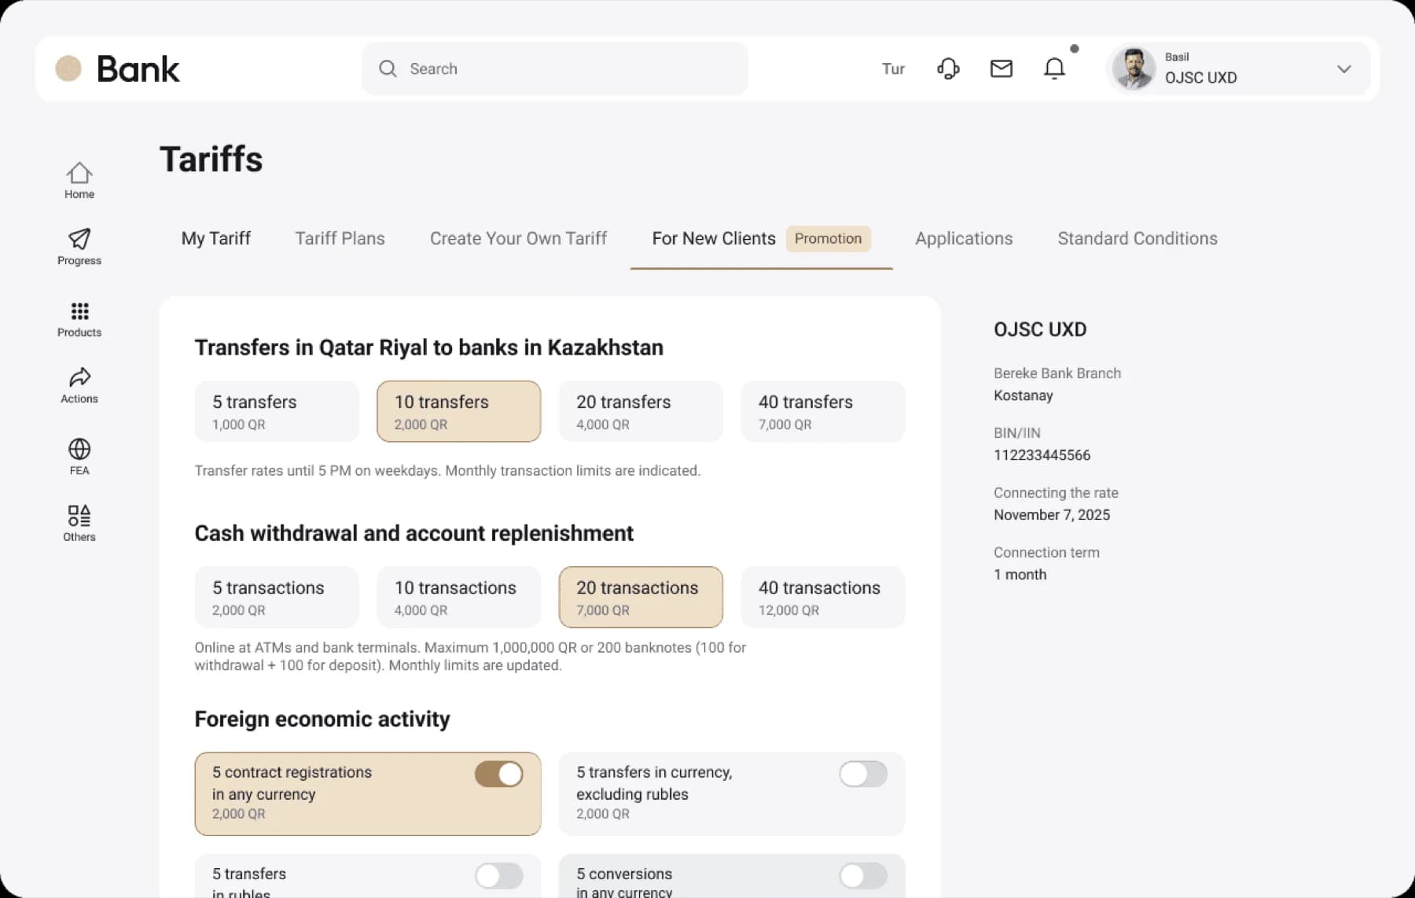Open the Tur language selector
The image size is (1415, 898).
pos(893,69)
